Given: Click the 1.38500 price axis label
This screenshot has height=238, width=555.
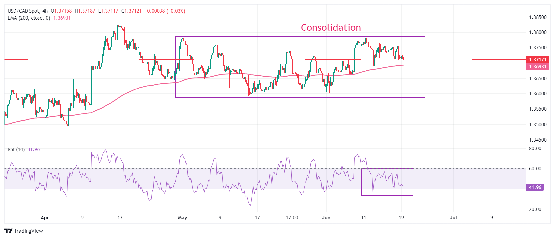Looking at the screenshot, I should pyautogui.click(x=538, y=17).
